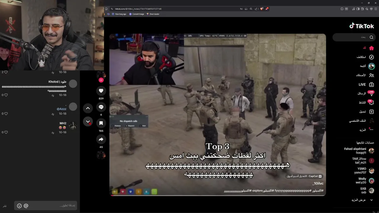The image size is (379, 213).
Task: Like MH2's comment
Action: 6,132
